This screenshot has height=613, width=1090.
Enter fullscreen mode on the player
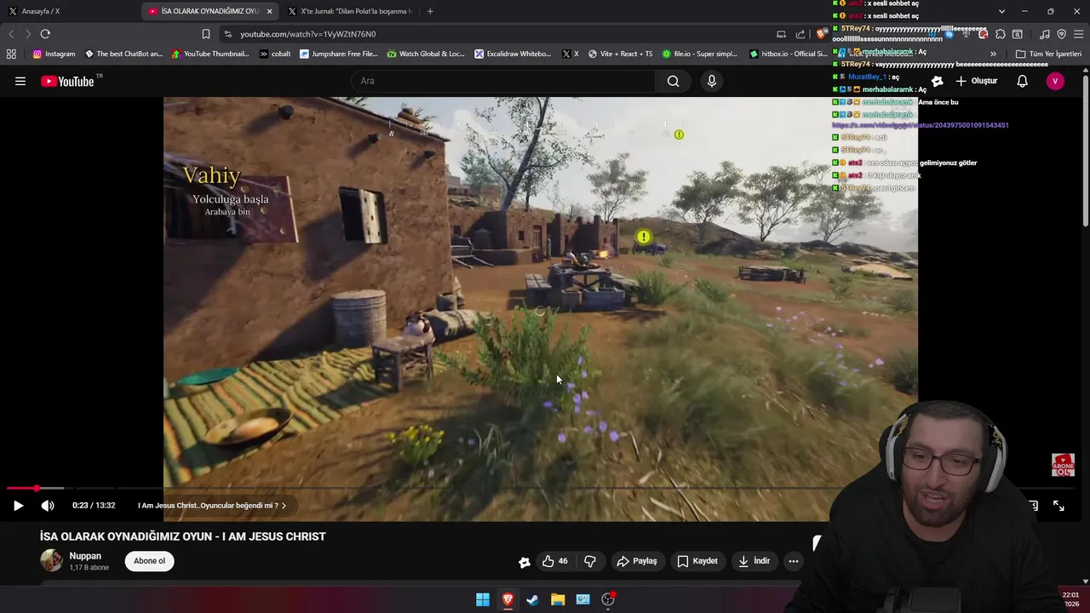[1058, 506]
